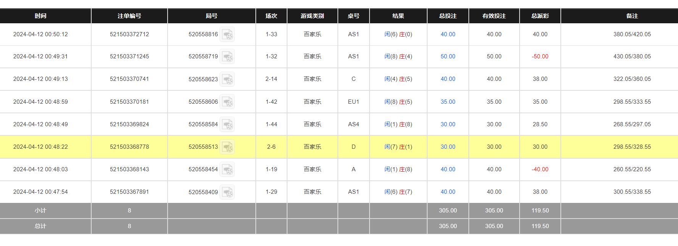Click total bet 40.00 for bet 521503372712
This screenshot has height=246, width=678.
[x=448, y=34]
